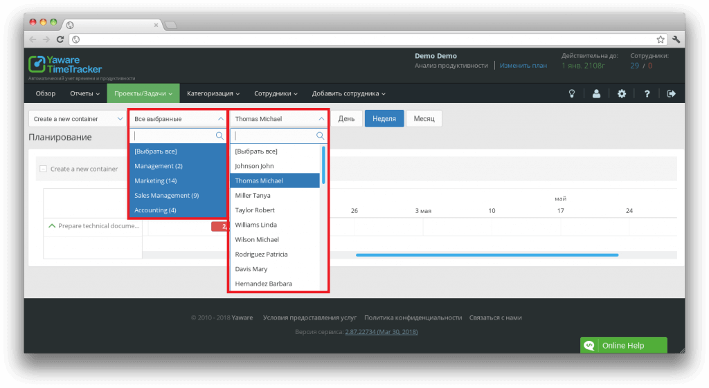Select [Выбрать все] in groups list

tap(178, 151)
